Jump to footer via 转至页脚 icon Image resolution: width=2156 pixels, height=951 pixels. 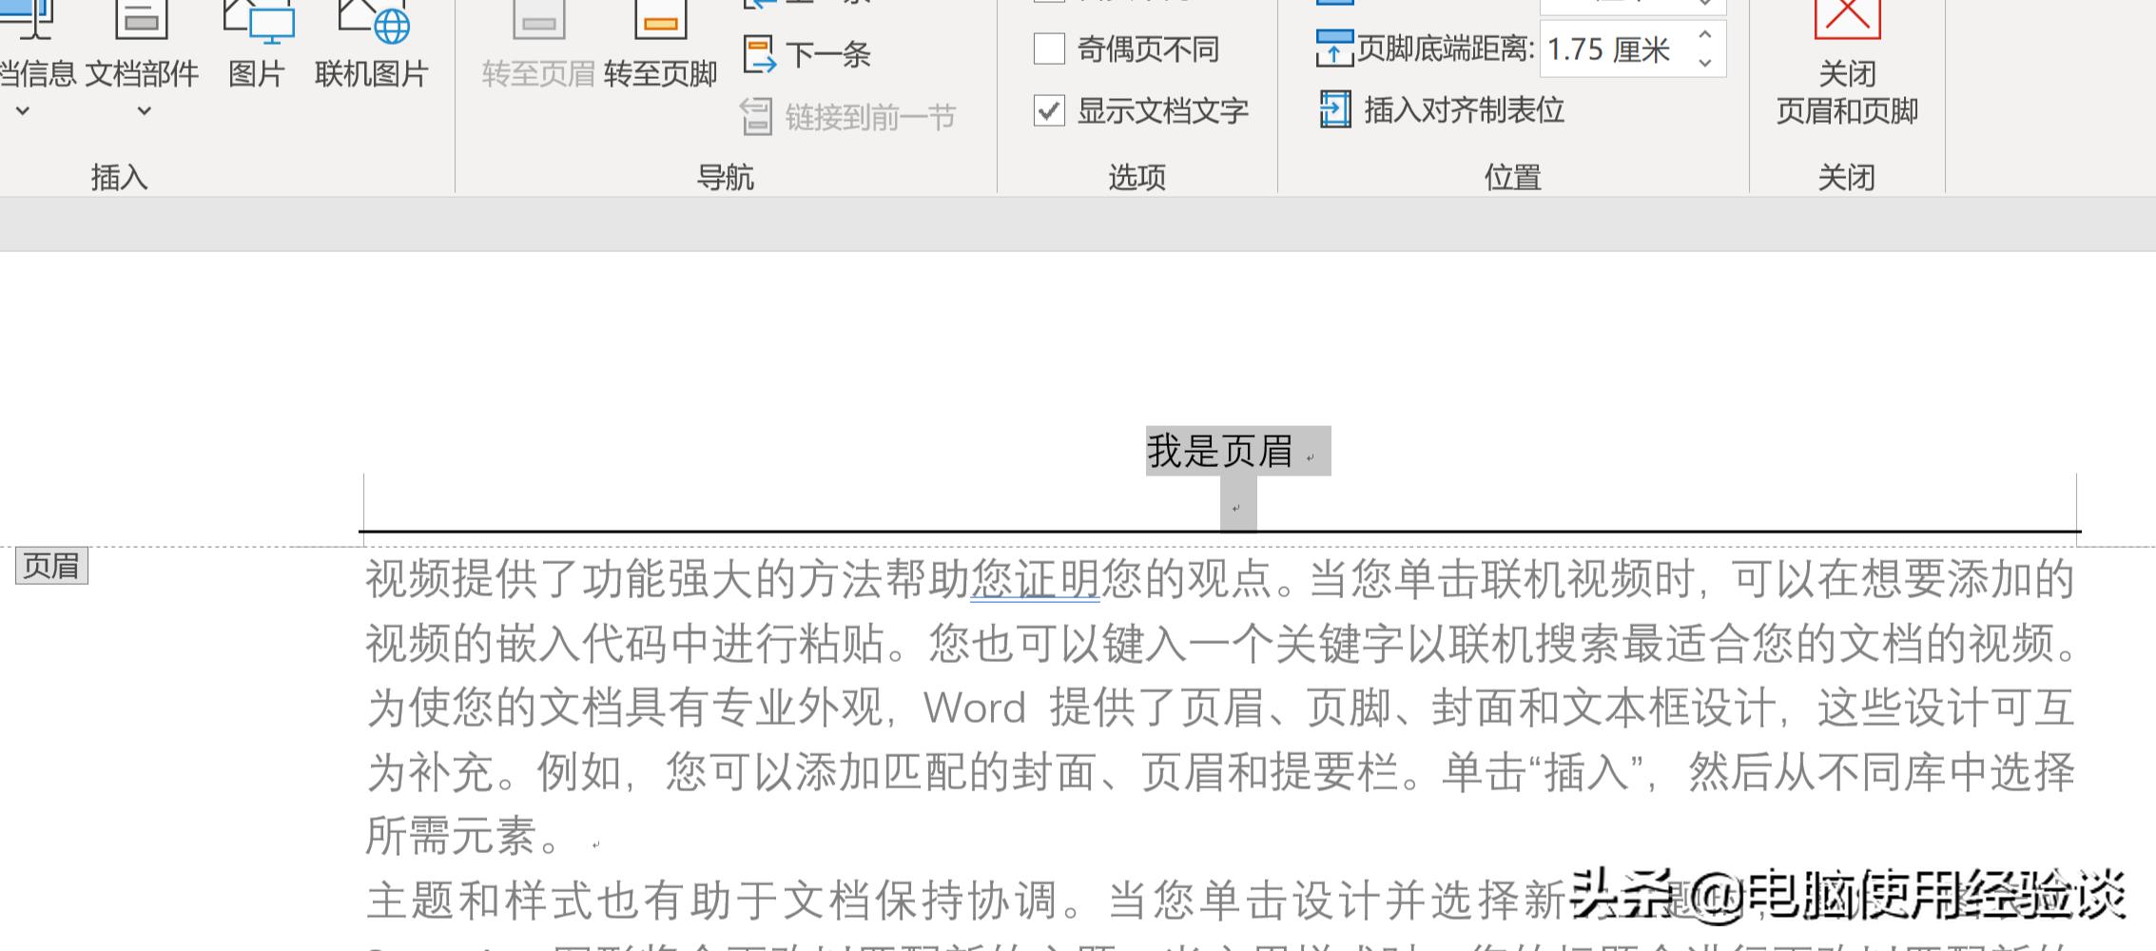click(x=660, y=43)
